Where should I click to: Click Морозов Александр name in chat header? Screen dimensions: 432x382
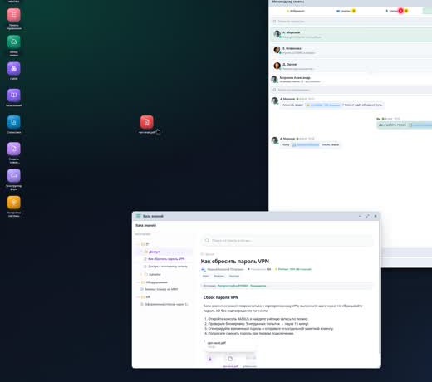click(295, 78)
